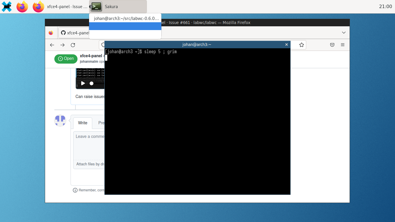Play the embedded screencast video
Viewport: 395px width, 222px height.
point(83,83)
